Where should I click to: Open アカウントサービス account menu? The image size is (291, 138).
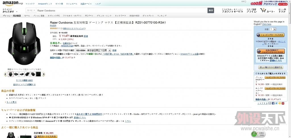[x=232, y=10]
